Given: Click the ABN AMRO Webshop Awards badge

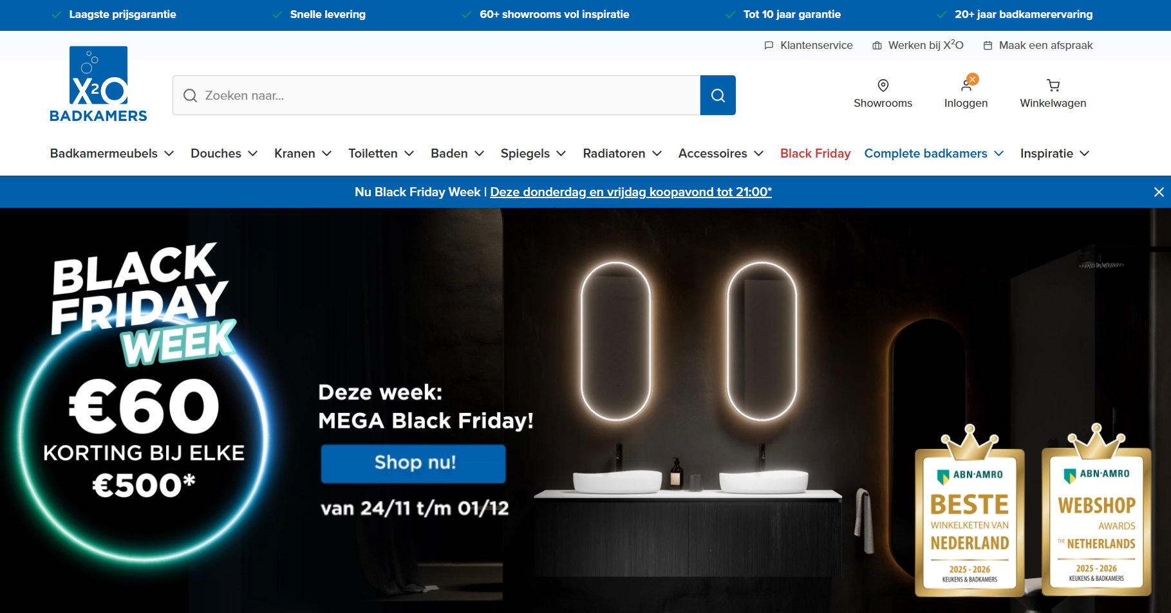Looking at the screenshot, I should coord(1096,509).
